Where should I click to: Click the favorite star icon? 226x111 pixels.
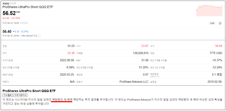[220, 23]
